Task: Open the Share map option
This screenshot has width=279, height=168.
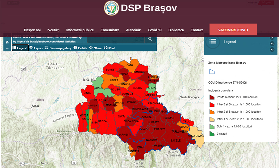Action: (x=96, y=48)
